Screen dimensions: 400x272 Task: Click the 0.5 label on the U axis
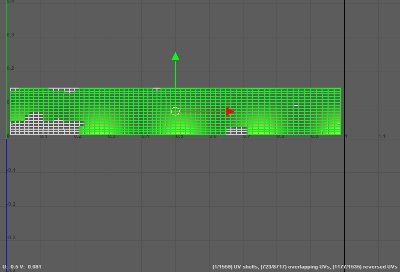[179, 136]
